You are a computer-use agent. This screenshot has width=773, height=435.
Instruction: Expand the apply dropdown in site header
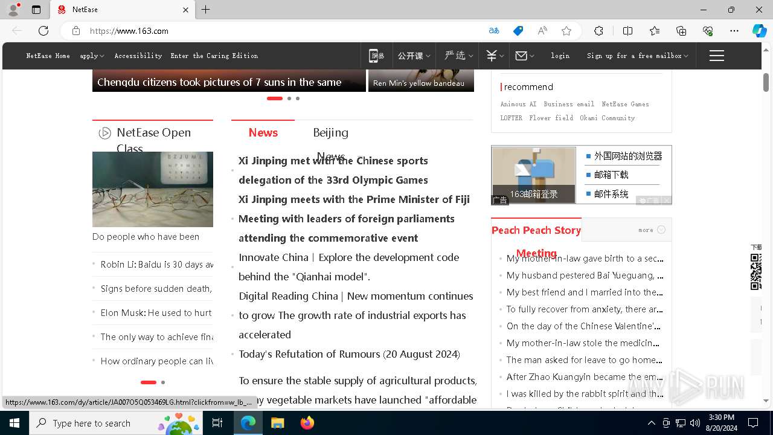coord(92,56)
